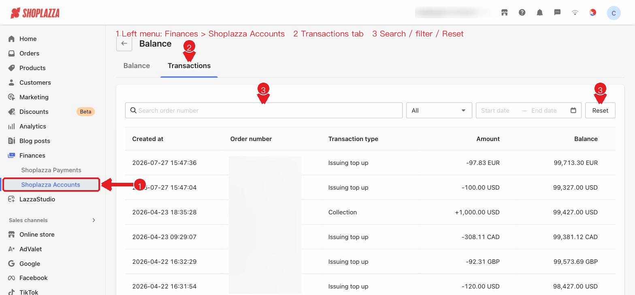Click the Collection transaction type cell

pyautogui.click(x=343, y=212)
